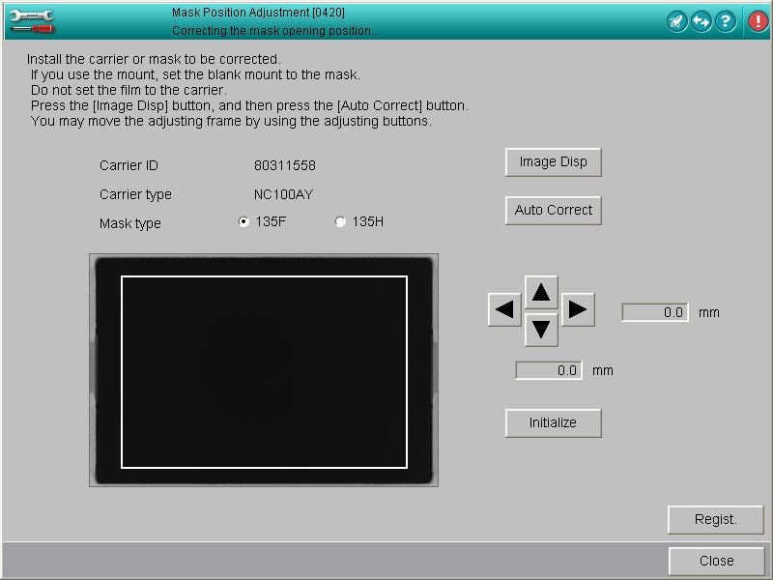Viewport: 773px width, 580px height.
Task: Select the 135H mask type
Action: coord(340,222)
